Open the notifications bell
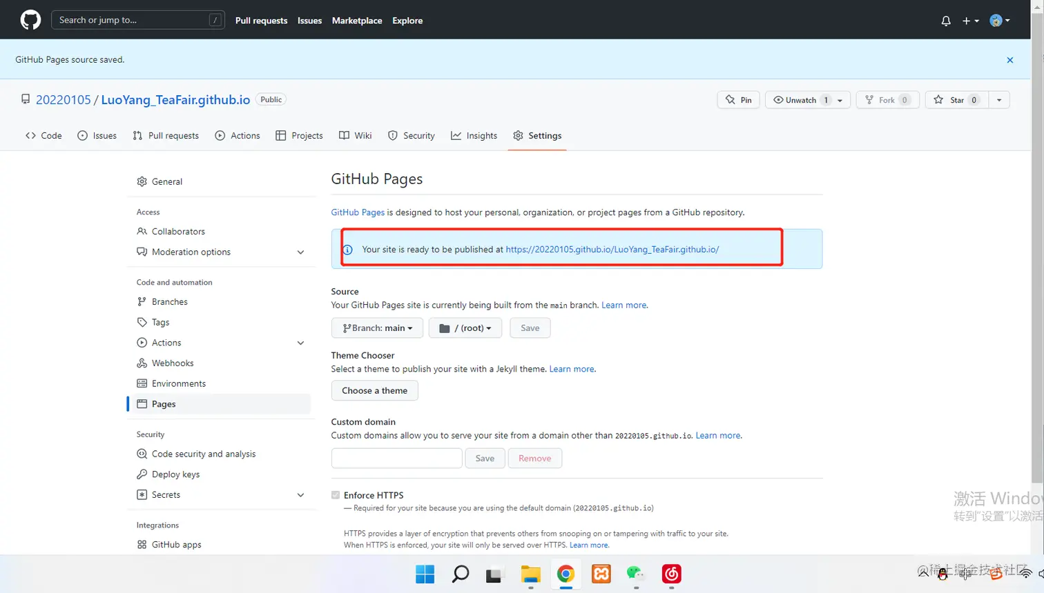Image resolution: width=1044 pixels, height=593 pixels. (x=946, y=21)
